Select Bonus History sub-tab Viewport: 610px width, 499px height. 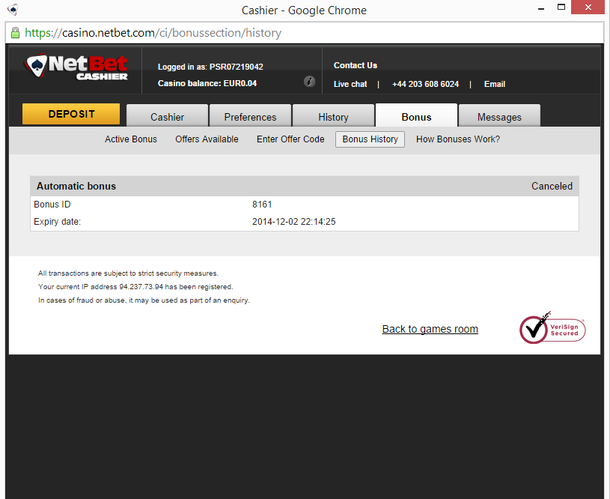tap(370, 139)
